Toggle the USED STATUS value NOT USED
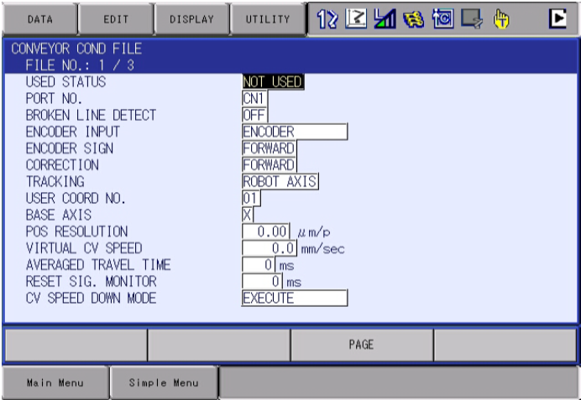581x400 pixels. coord(272,82)
